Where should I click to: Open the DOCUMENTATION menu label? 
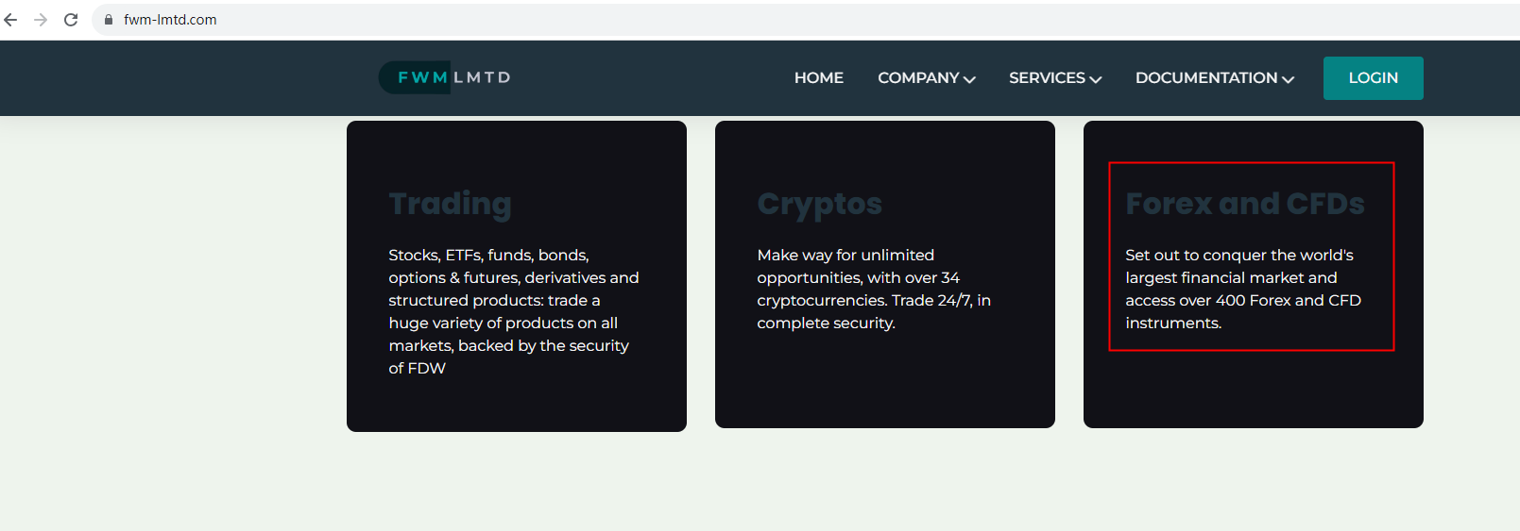pyautogui.click(x=1205, y=78)
